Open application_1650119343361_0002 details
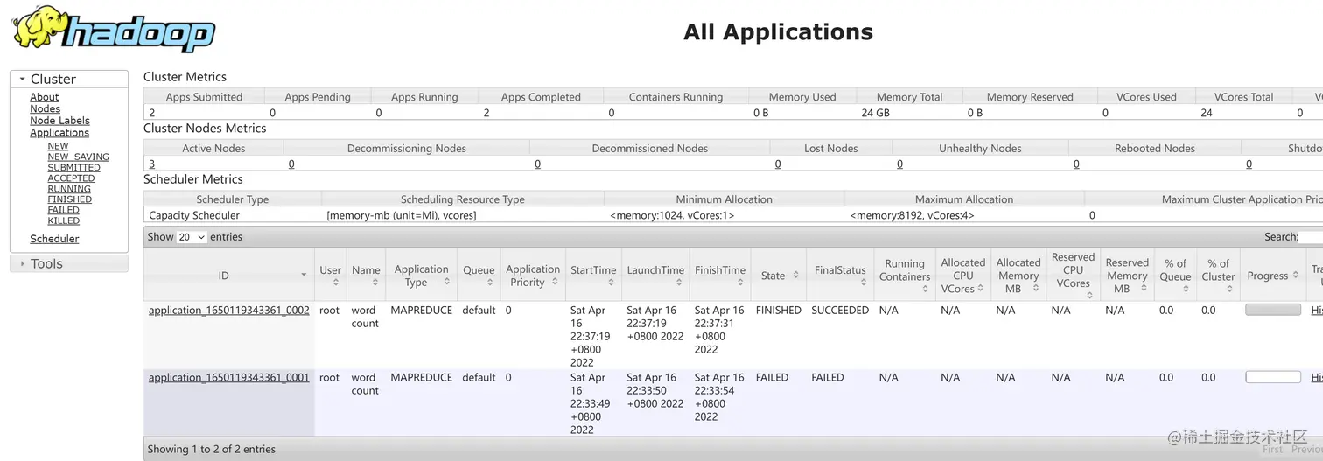 pos(228,311)
